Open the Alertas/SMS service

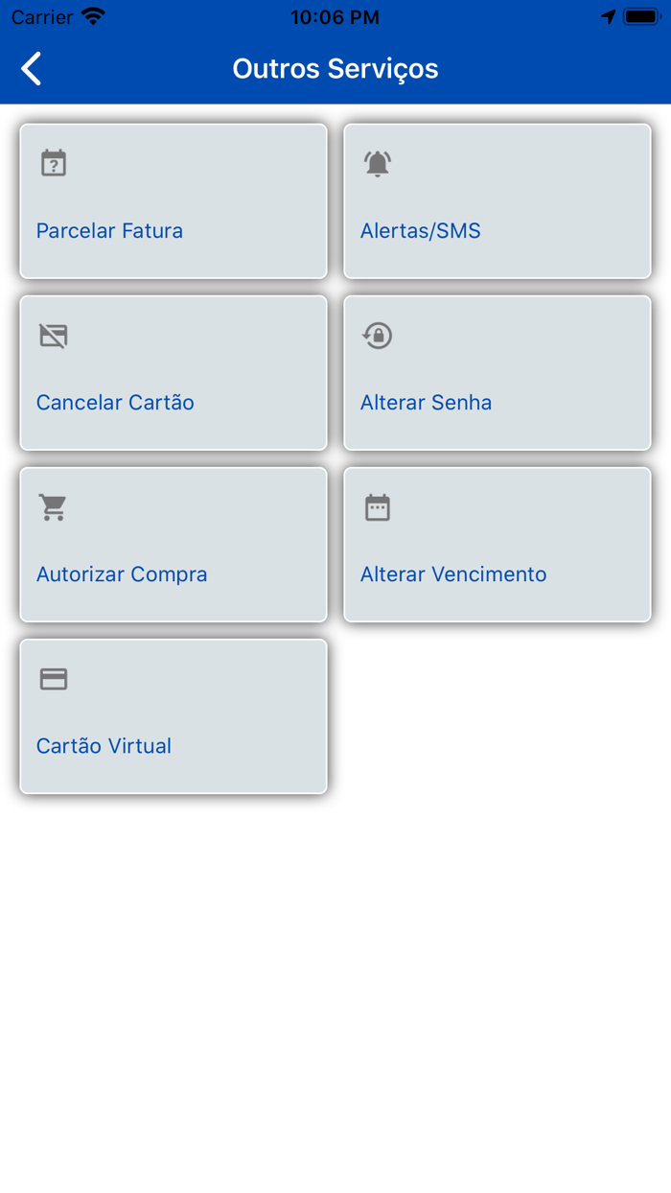[497, 201]
